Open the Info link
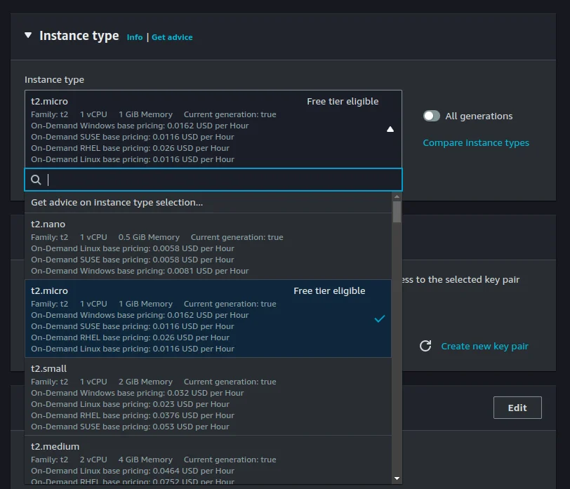 pos(134,37)
